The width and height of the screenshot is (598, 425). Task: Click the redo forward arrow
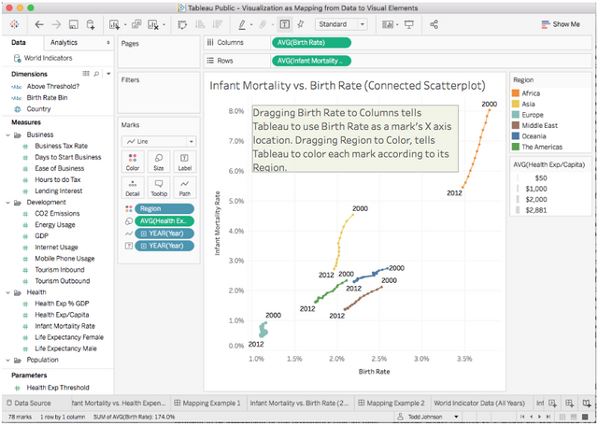tap(56, 25)
